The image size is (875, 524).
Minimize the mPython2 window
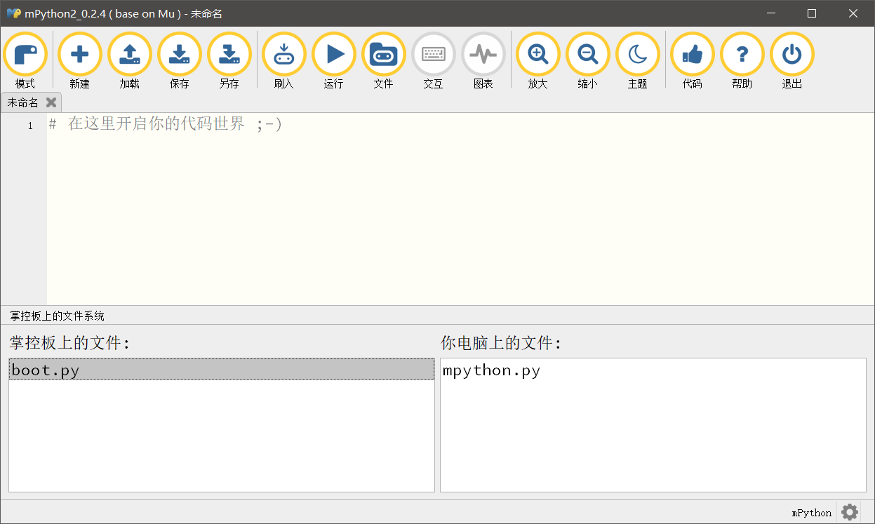771,13
